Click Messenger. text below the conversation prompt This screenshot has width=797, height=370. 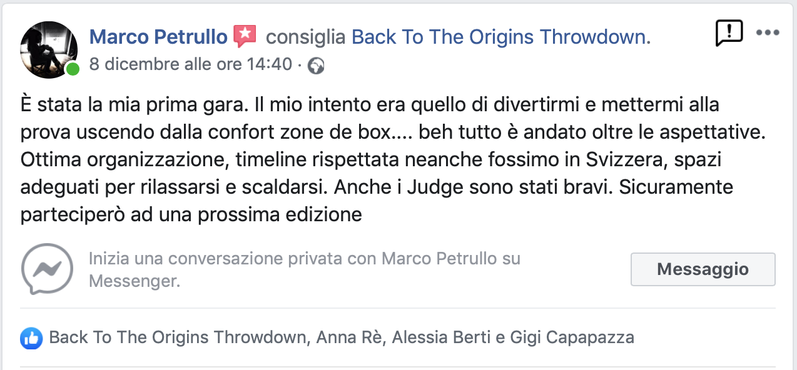coord(135,281)
